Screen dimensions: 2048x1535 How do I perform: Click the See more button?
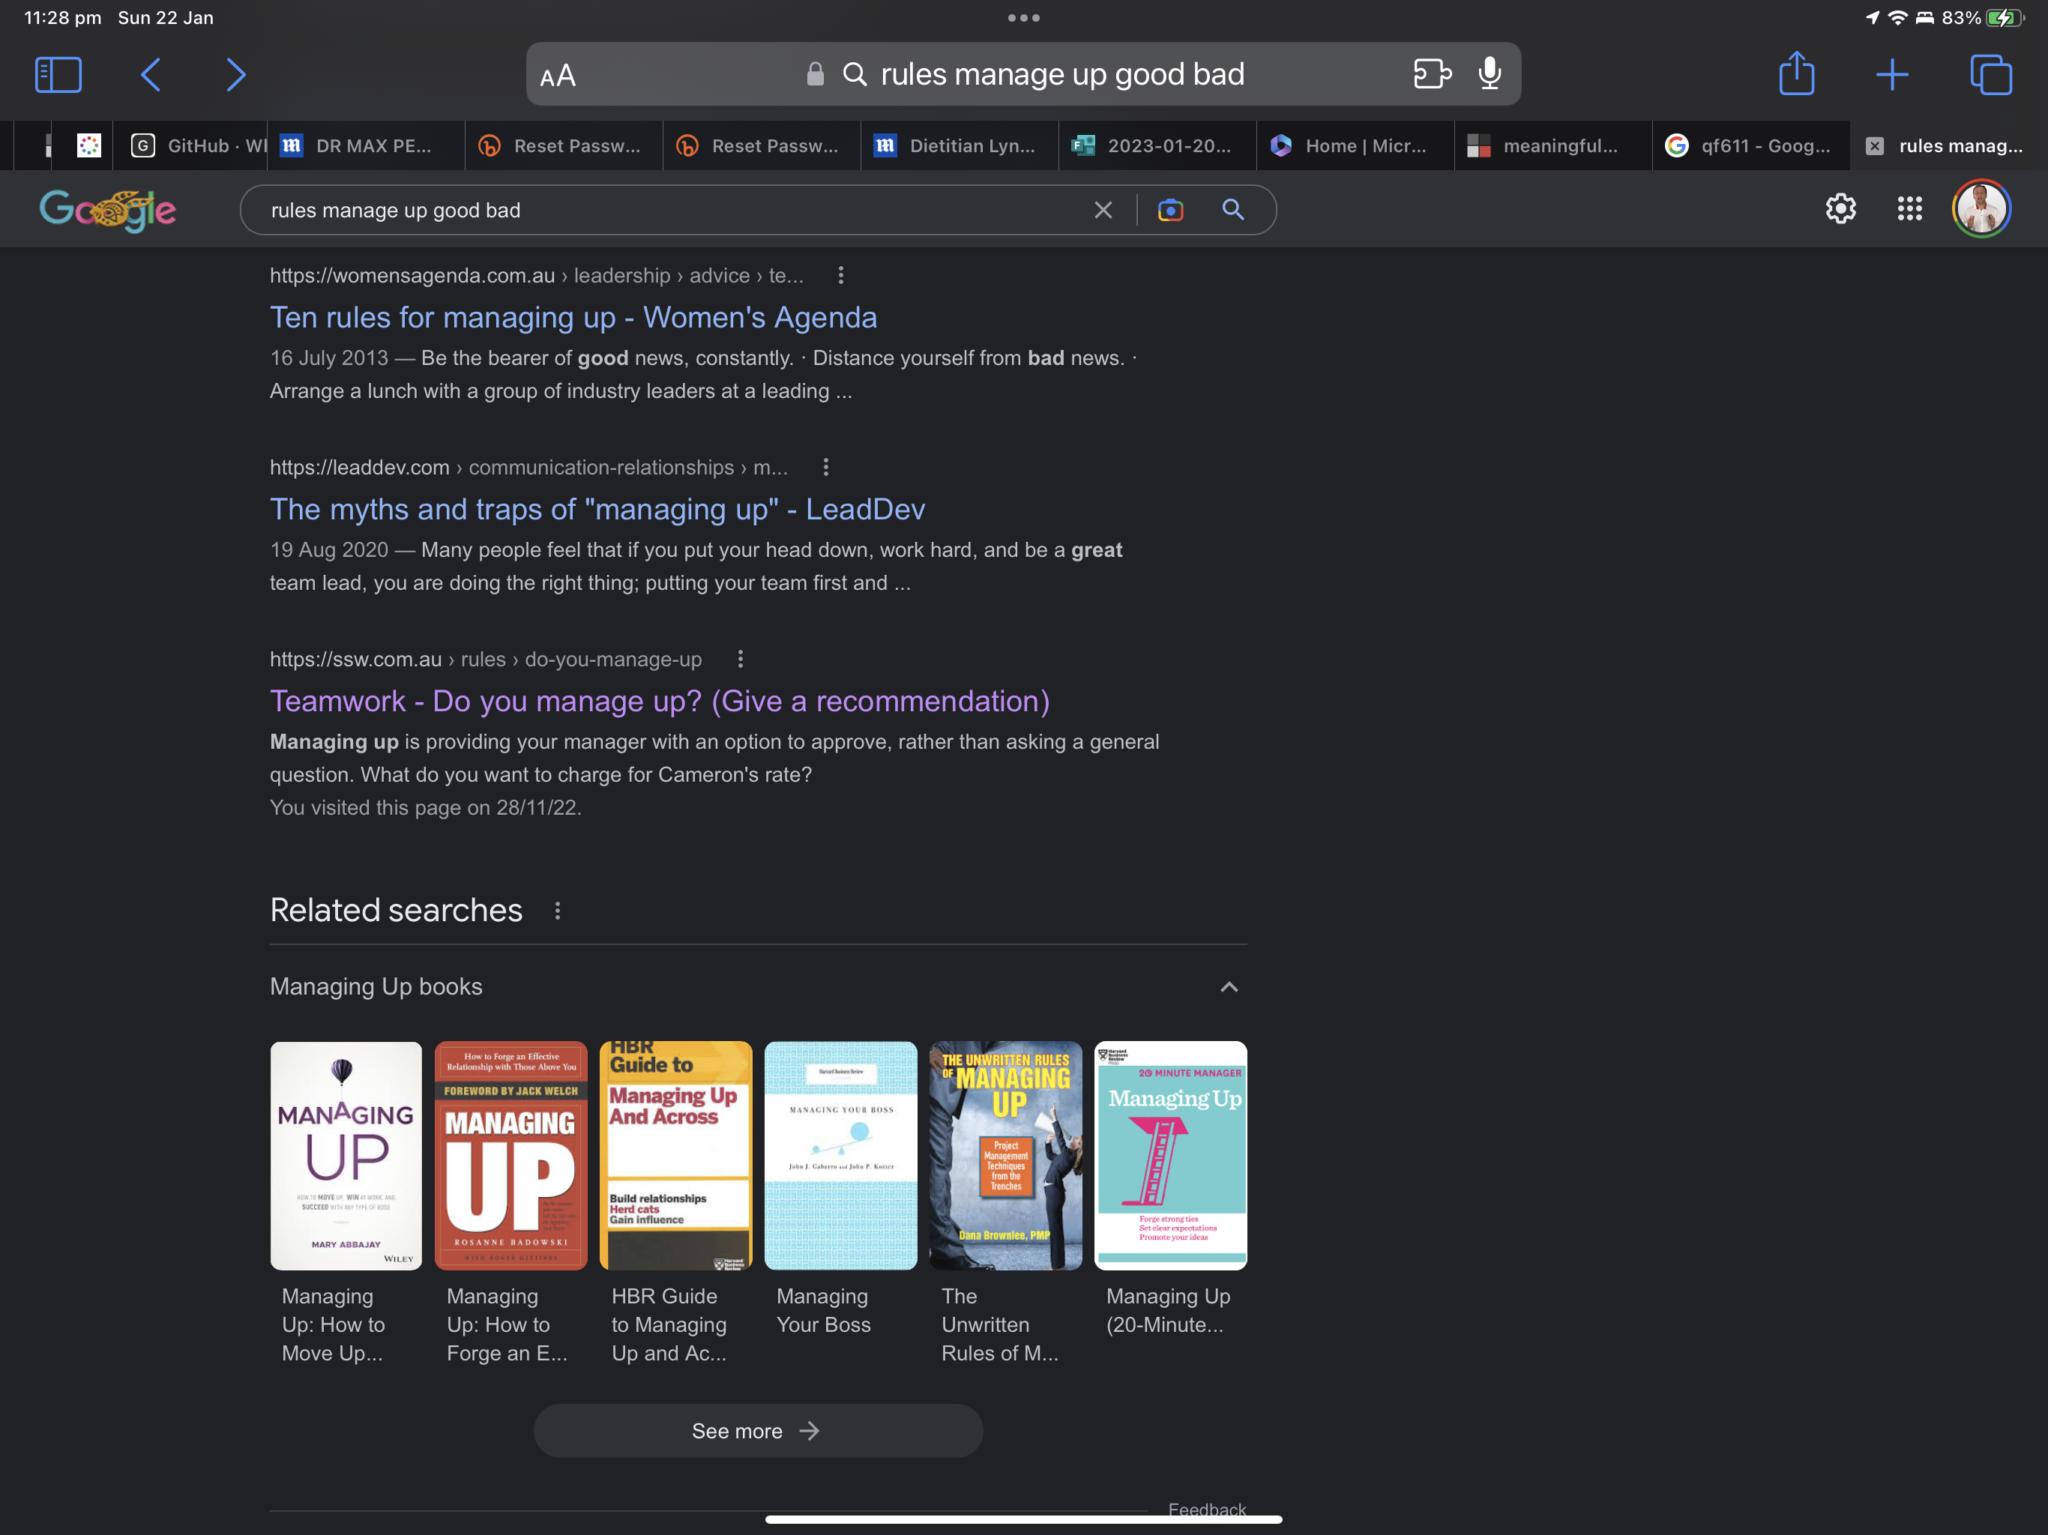(x=759, y=1432)
